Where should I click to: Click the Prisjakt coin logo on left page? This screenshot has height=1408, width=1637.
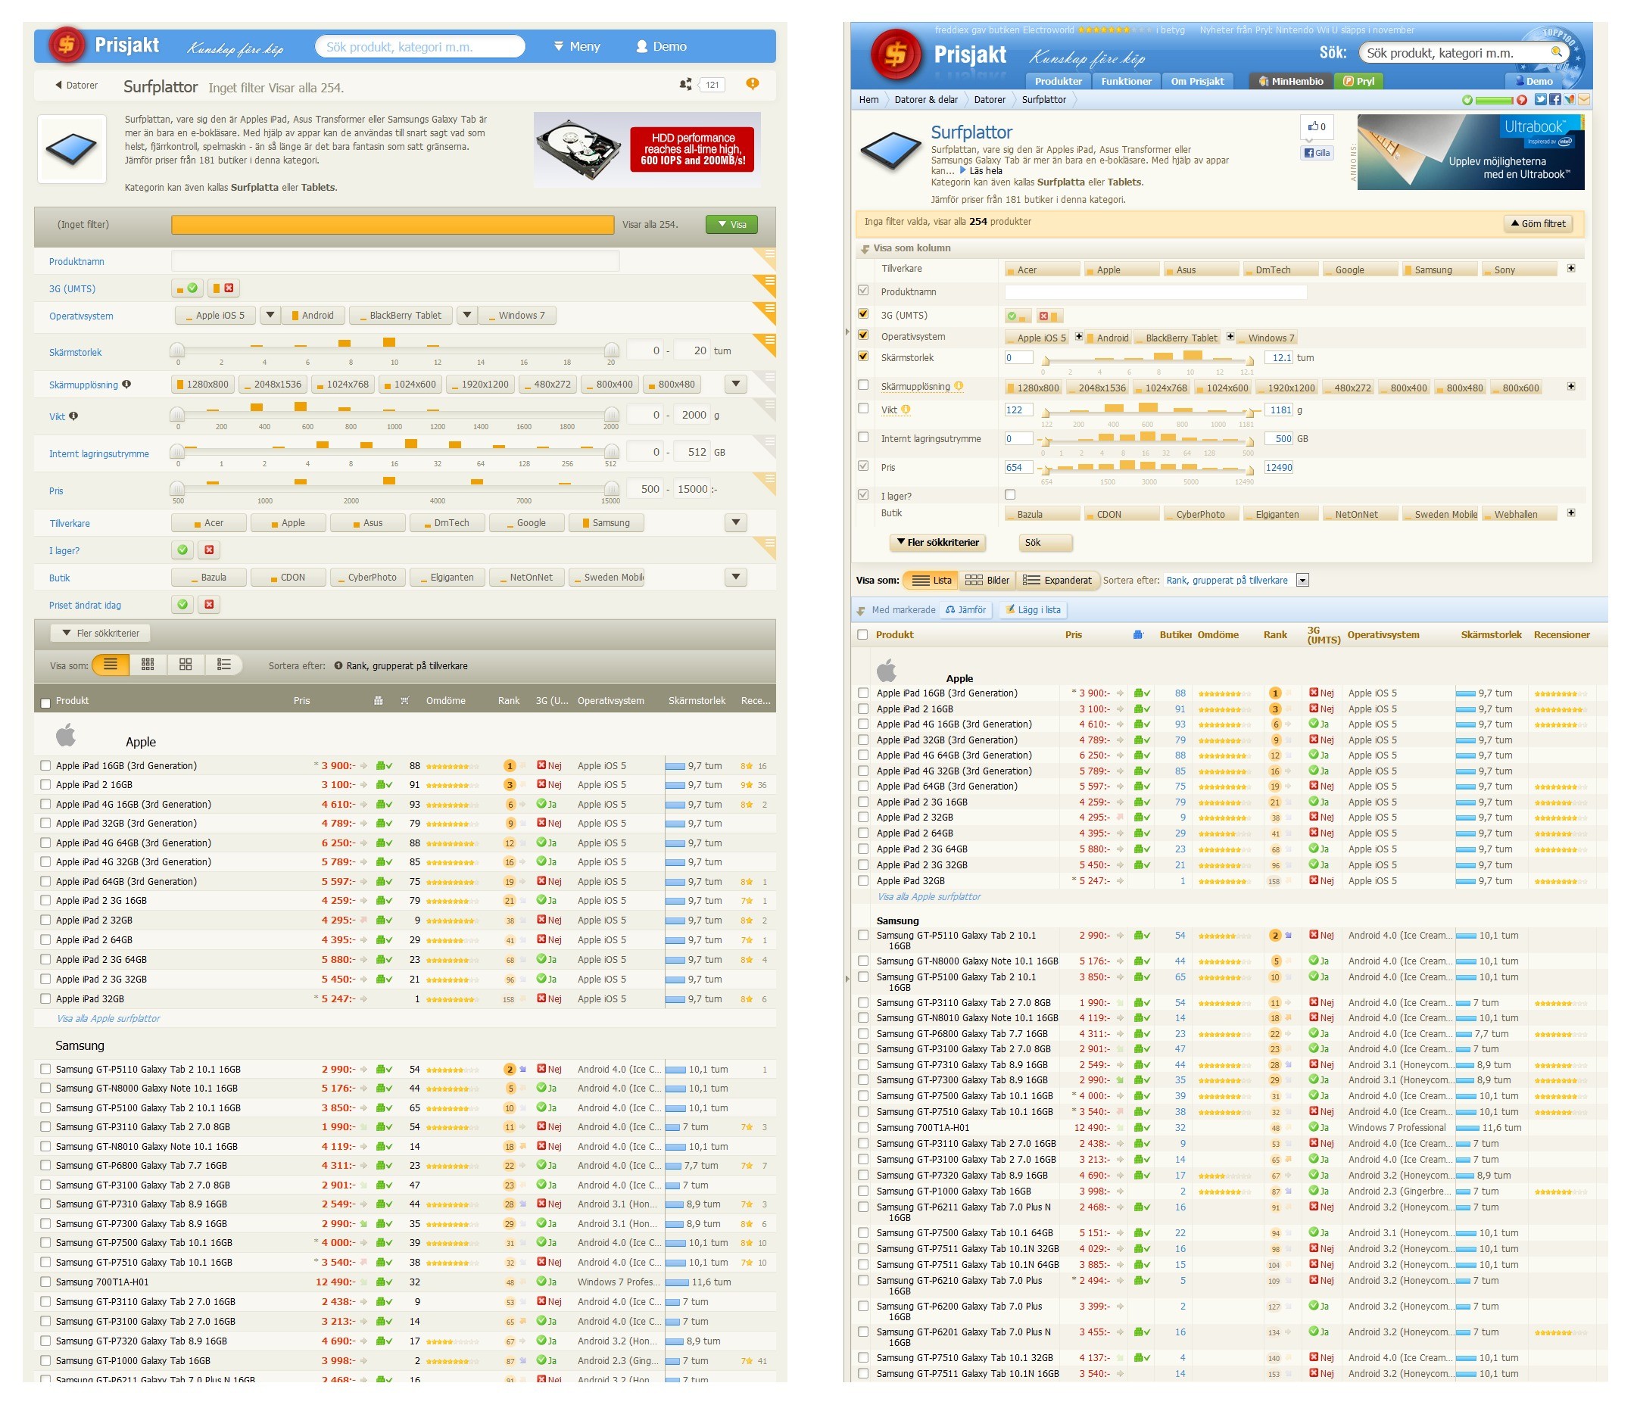(67, 45)
